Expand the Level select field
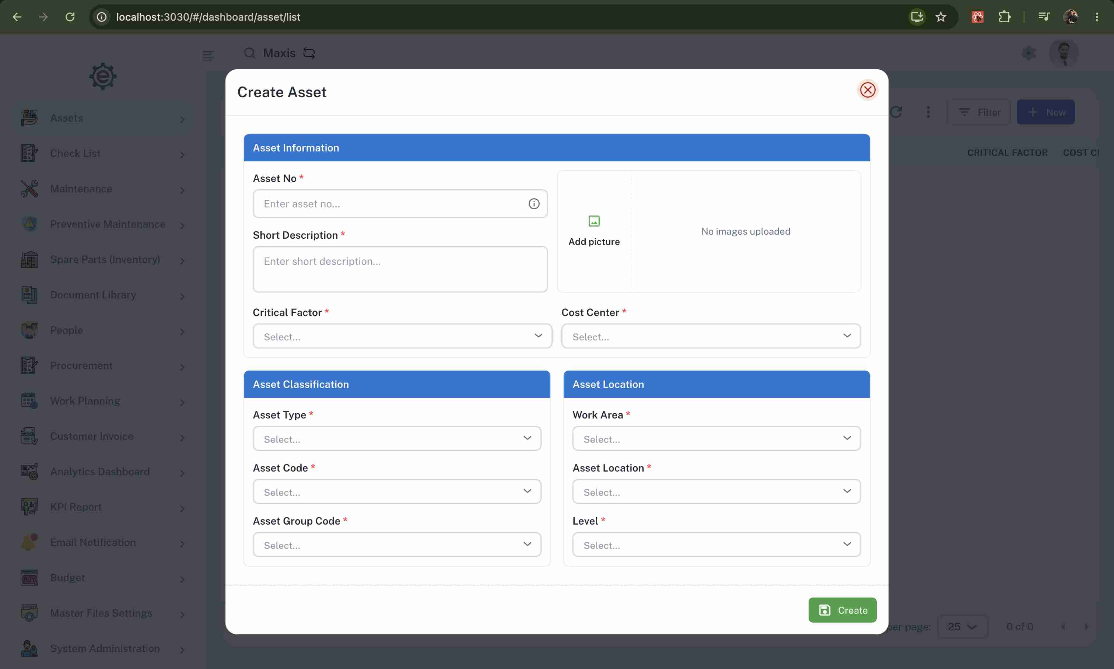This screenshot has height=669, width=1114. pyautogui.click(x=717, y=544)
